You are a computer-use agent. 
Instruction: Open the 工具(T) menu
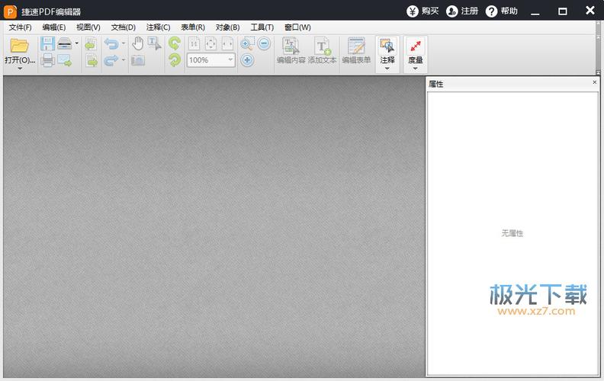(x=262, y=27)
